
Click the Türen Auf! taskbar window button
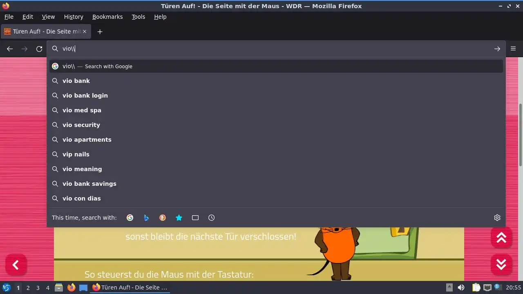pos(130,287)
